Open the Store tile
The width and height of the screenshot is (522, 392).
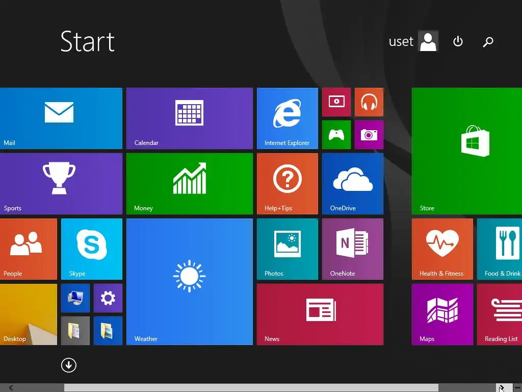[x=467, y=151]
